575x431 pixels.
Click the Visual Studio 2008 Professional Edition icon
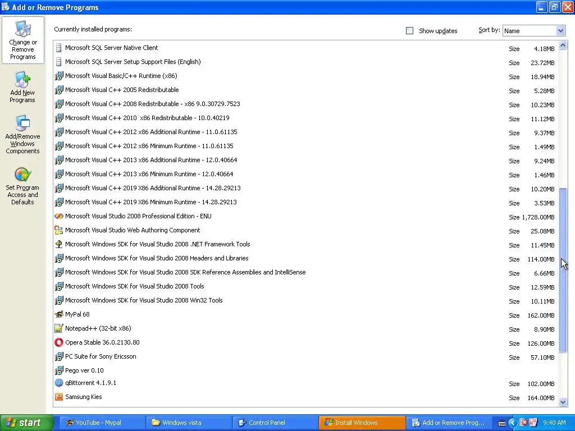click(x=58, y=216)
